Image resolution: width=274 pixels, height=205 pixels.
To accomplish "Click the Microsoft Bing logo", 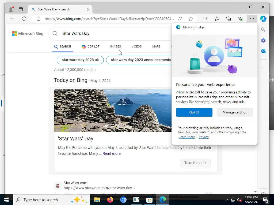I will click(28, 34).
